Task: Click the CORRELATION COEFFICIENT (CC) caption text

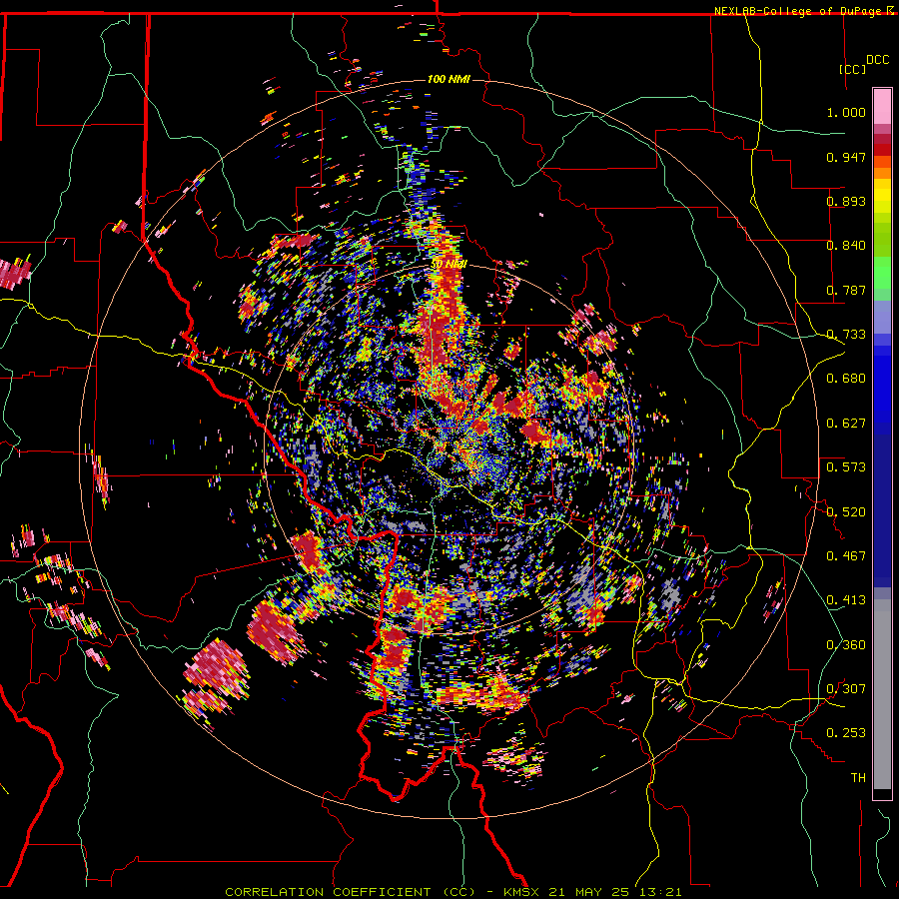Action: tap(350, 892)
